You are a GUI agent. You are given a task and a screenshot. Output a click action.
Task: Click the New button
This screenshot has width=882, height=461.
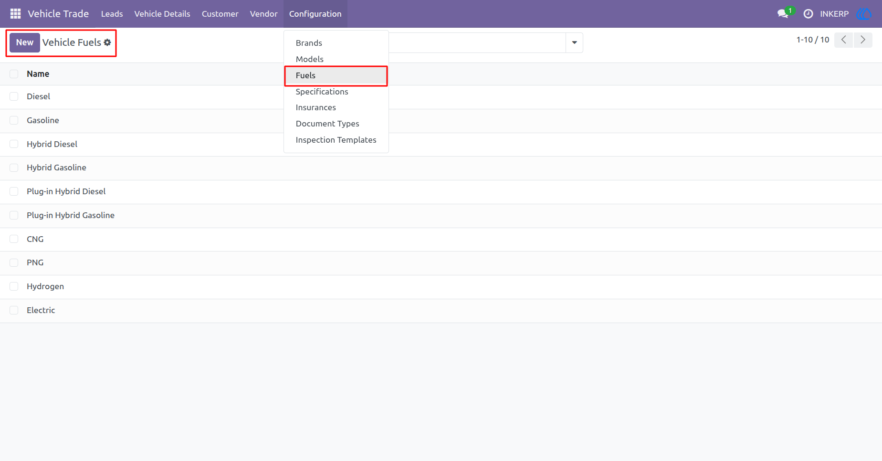pos(25,42)
